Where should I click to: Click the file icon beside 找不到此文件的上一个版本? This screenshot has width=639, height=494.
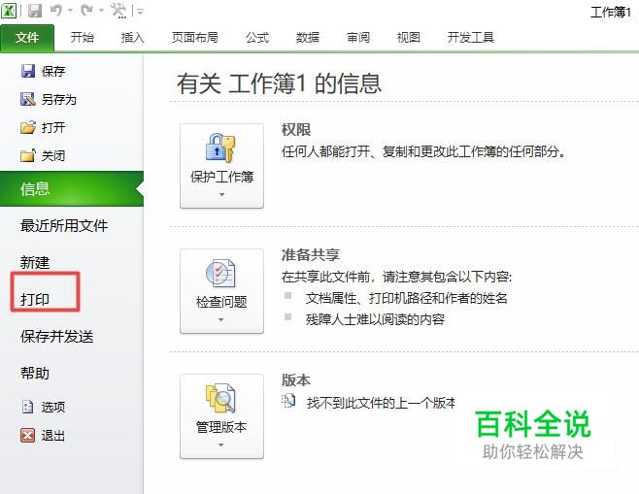click(288, 401)
